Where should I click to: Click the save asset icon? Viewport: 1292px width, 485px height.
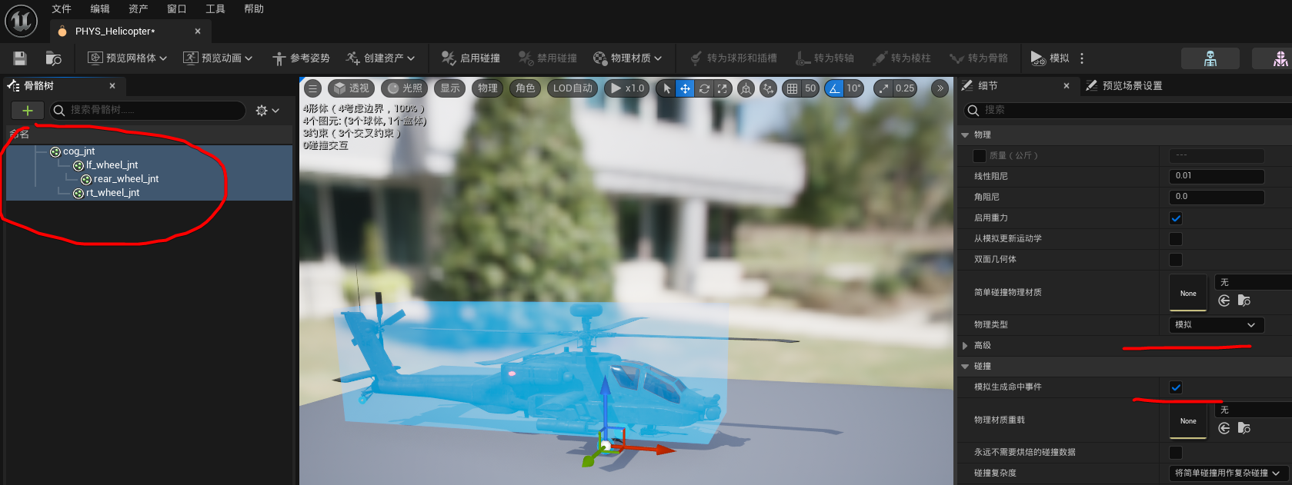(20, 58)
